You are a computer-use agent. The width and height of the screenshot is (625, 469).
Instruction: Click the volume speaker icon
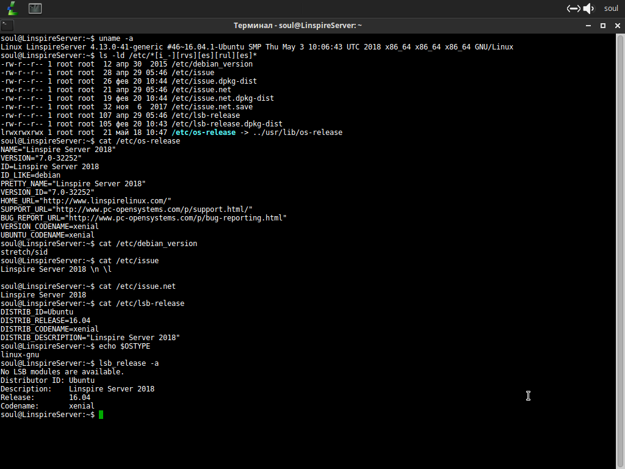[588, 9]
